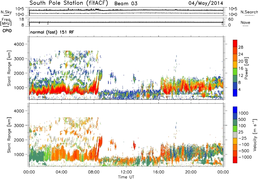The image size is (258, 179).
Task: Click the 'Velocity [m s⁻¹]' colorbar title
Action: click(x=255, y=135)
